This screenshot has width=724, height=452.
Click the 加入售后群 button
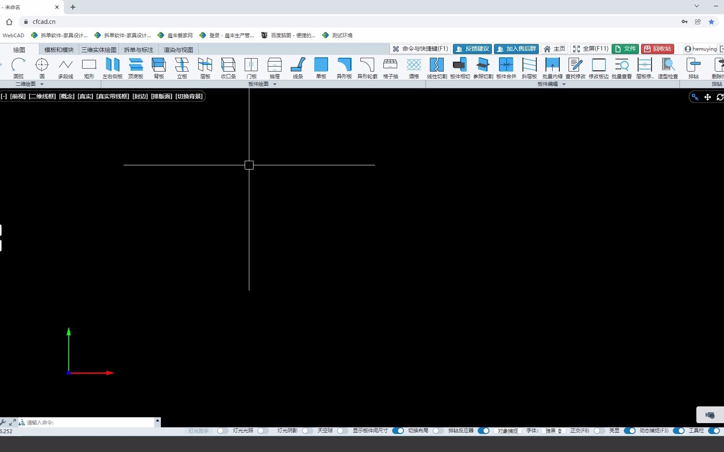coord(516,49)
